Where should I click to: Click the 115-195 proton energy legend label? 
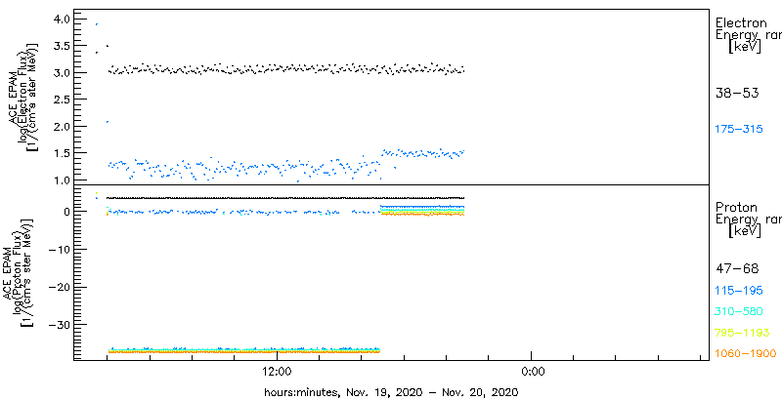tap(739, 291)
